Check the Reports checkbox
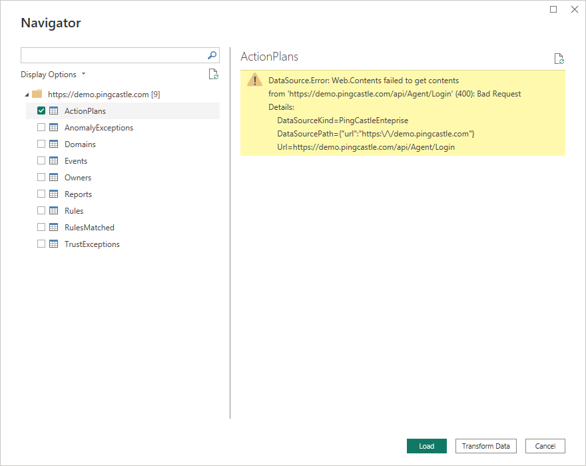The width and height of the screenshot is (586, 466). 41,194
